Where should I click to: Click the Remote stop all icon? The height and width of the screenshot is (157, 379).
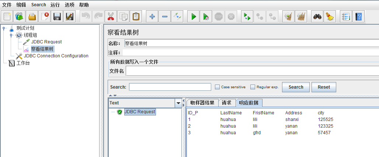click(260, 17)
